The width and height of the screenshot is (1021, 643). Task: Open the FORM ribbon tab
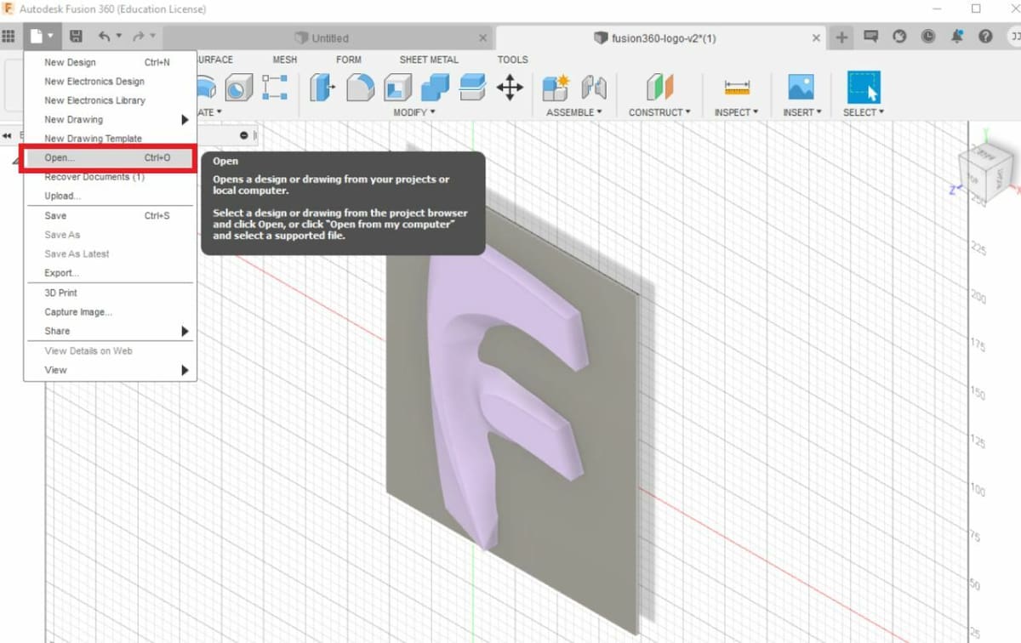349,60
